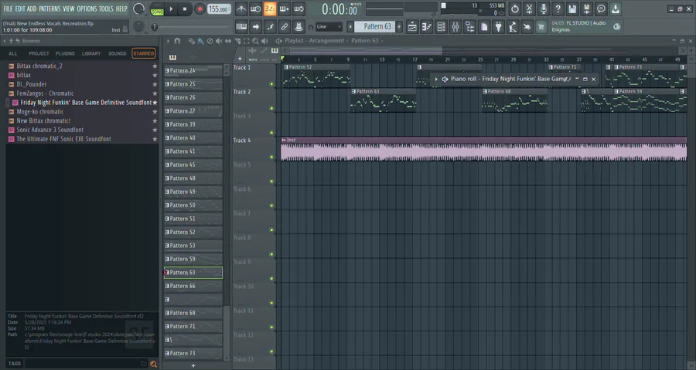
Task: Click the render/export audio file icon
Action: (x=586, y=8)
